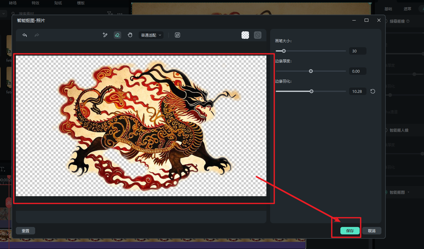Click the 边缘厚度 value field
Viewport: 424px width, 249px height.
[357, 71]
